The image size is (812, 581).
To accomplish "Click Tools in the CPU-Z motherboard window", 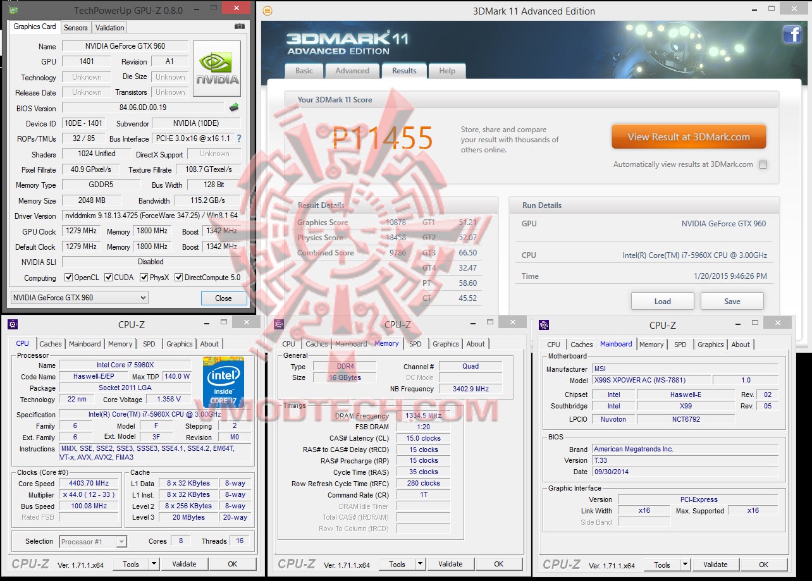I will pyautogui.click(x=662, y=565).
